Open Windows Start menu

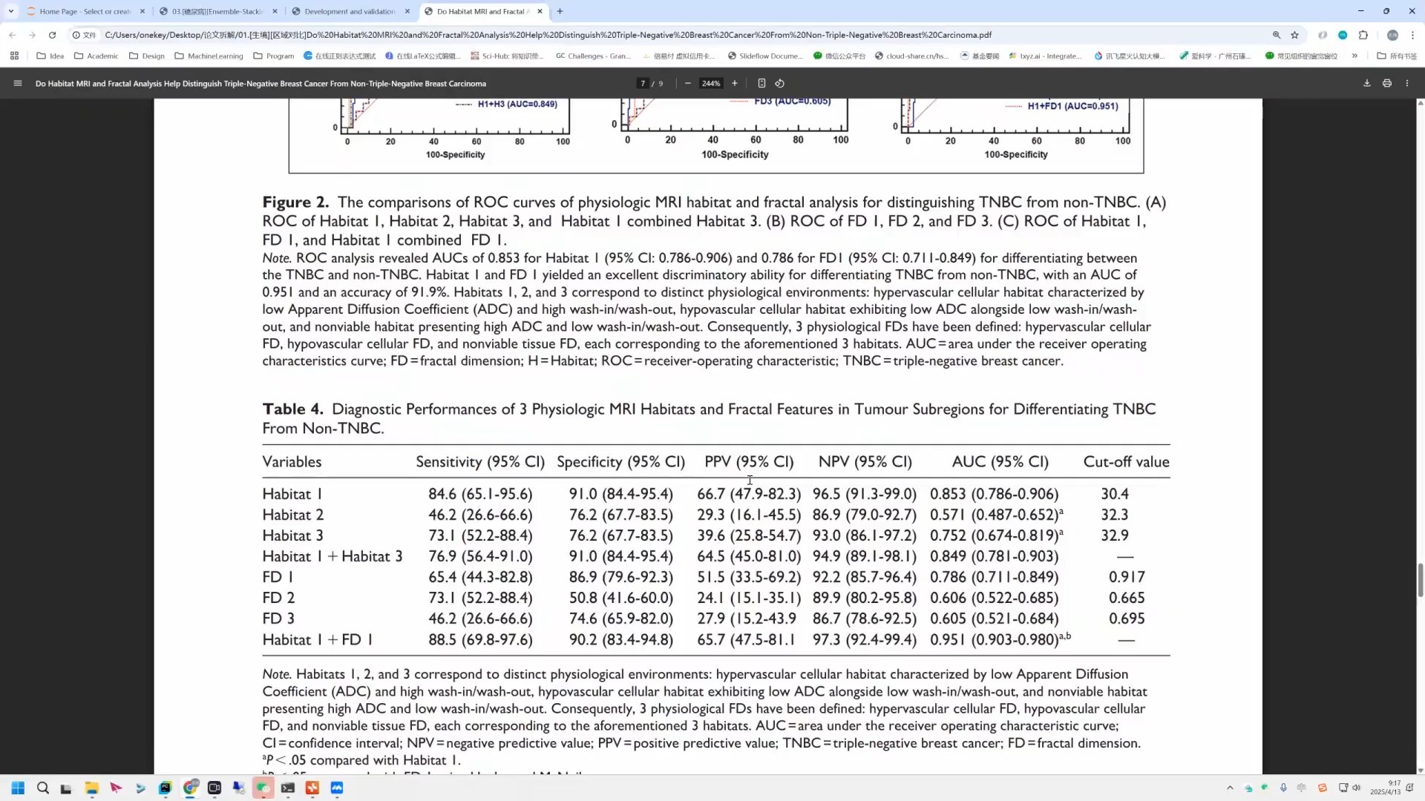pyautogui.click(x=18, y=788)
